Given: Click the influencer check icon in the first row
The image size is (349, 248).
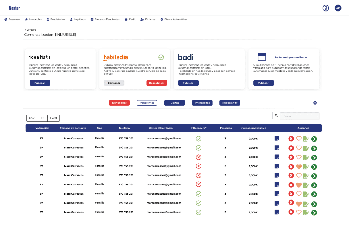Looking at the screenshot, I should click(199, 139).
